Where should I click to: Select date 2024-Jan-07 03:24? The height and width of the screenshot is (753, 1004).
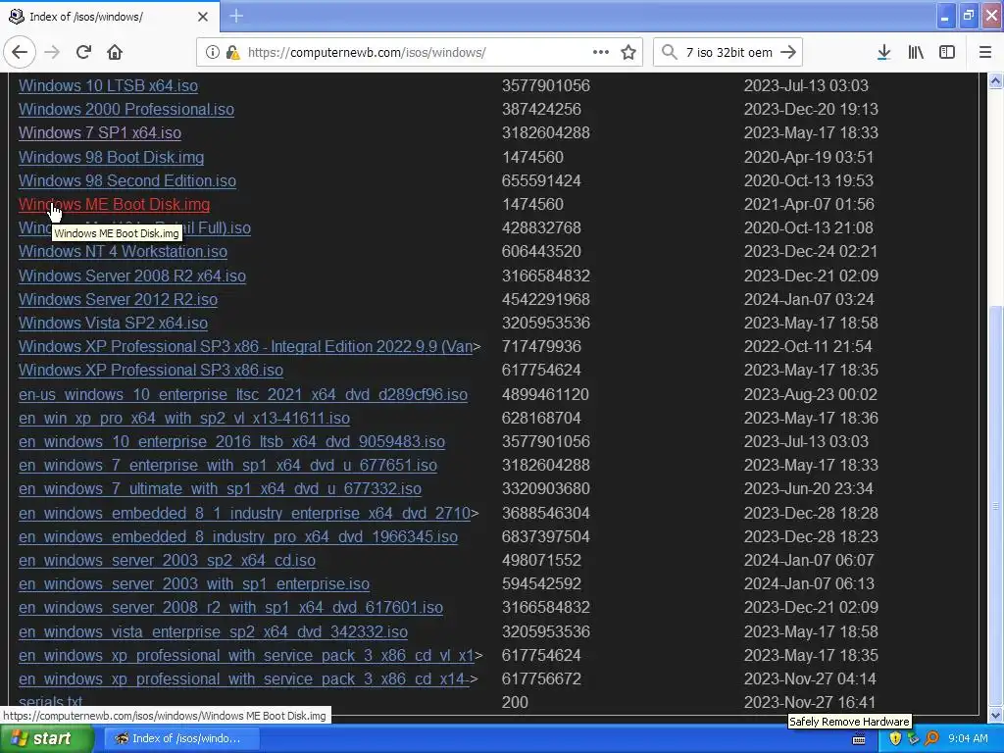tap(809, 300)
